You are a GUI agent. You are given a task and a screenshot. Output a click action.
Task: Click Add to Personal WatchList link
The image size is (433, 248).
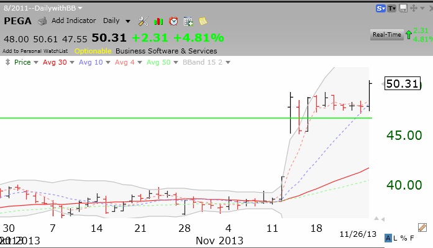click(x=35, y=51)
